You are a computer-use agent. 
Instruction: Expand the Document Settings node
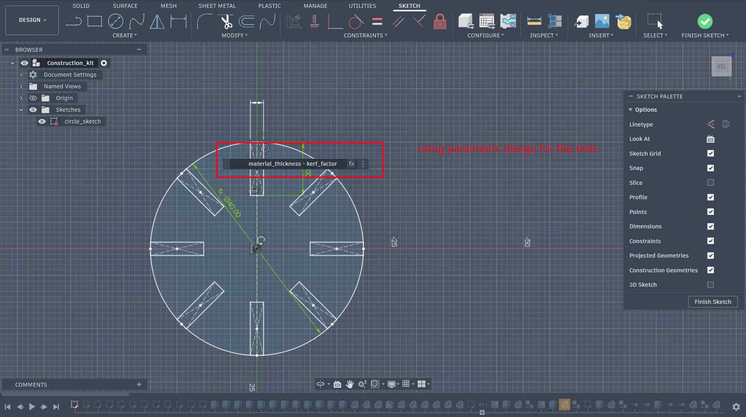click(x=21, y=75)
